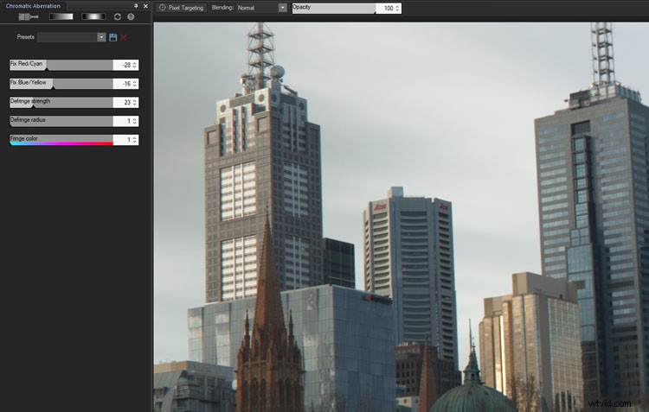Open the Blending mode dropdown

pos(261,8)
